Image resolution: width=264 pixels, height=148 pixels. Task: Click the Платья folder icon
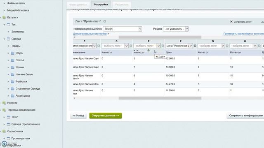[12, 60]
